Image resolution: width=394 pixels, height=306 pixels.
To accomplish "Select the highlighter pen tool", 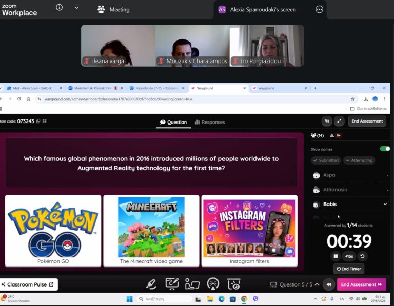I will tap(151, 284).
